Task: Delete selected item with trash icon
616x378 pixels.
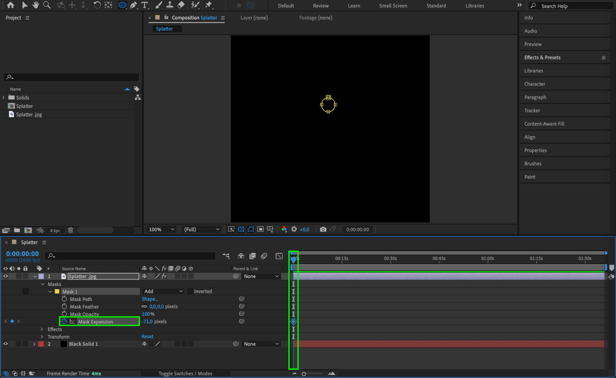Action: click(x=71, y=230)
